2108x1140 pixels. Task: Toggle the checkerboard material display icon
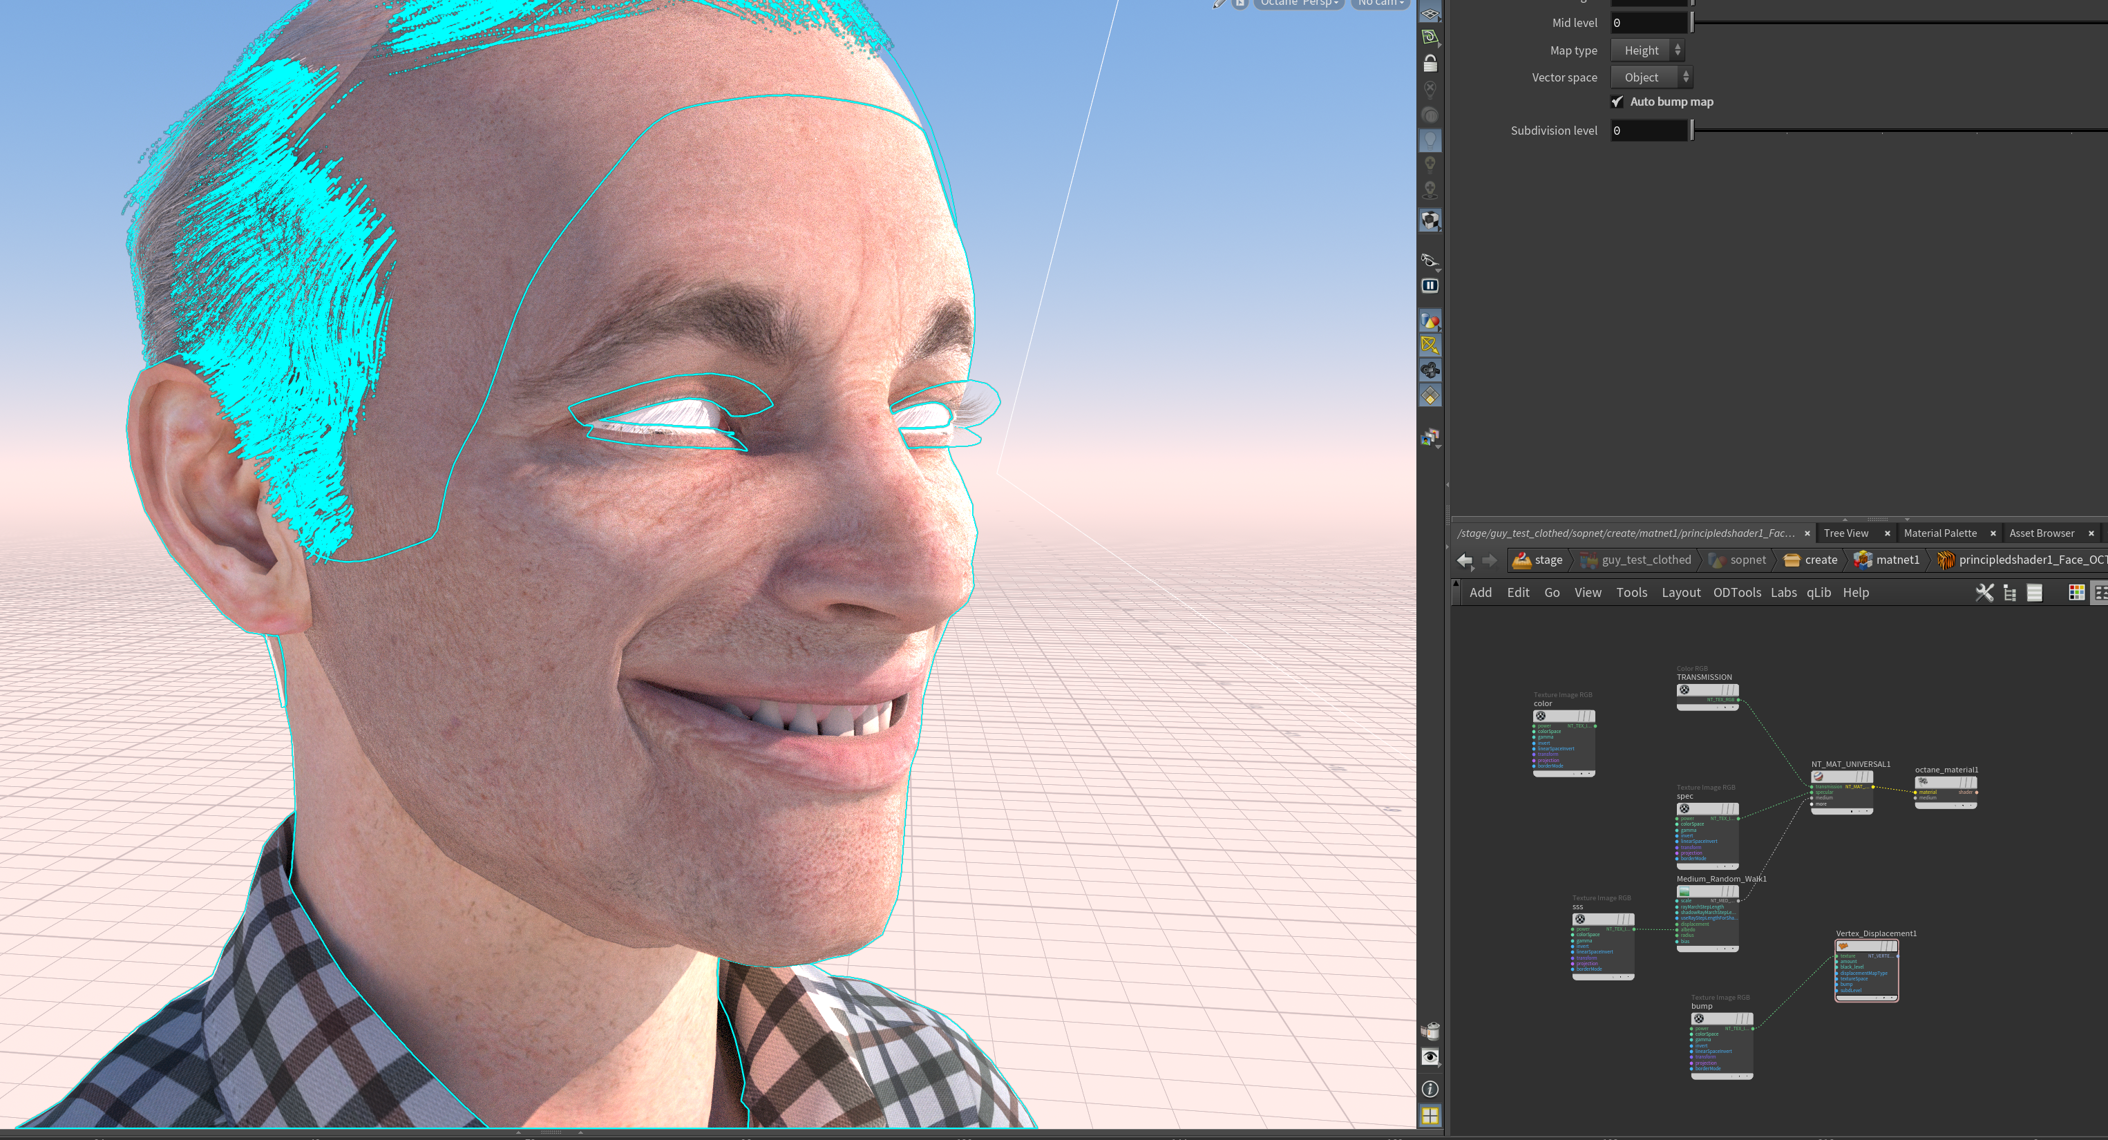pos(1430,220)
